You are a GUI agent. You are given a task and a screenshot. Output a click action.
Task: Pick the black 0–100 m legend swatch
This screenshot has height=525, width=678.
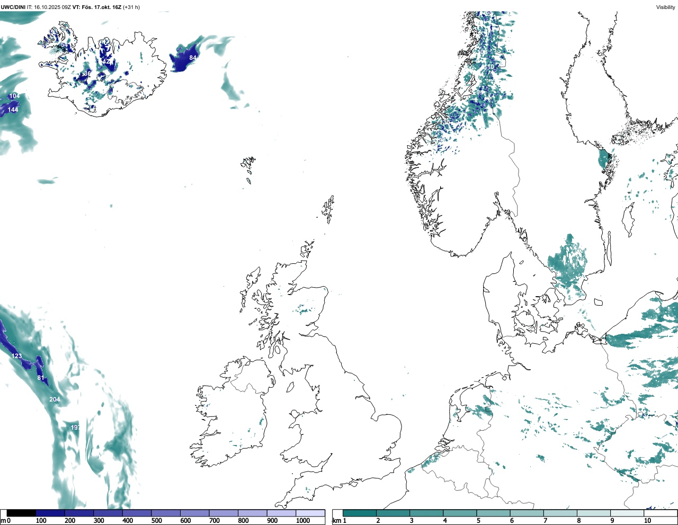[x=21, y=513]
